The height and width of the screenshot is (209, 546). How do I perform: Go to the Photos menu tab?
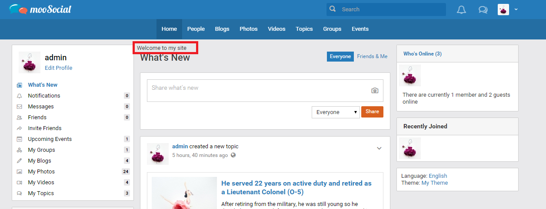coord(249,29)
